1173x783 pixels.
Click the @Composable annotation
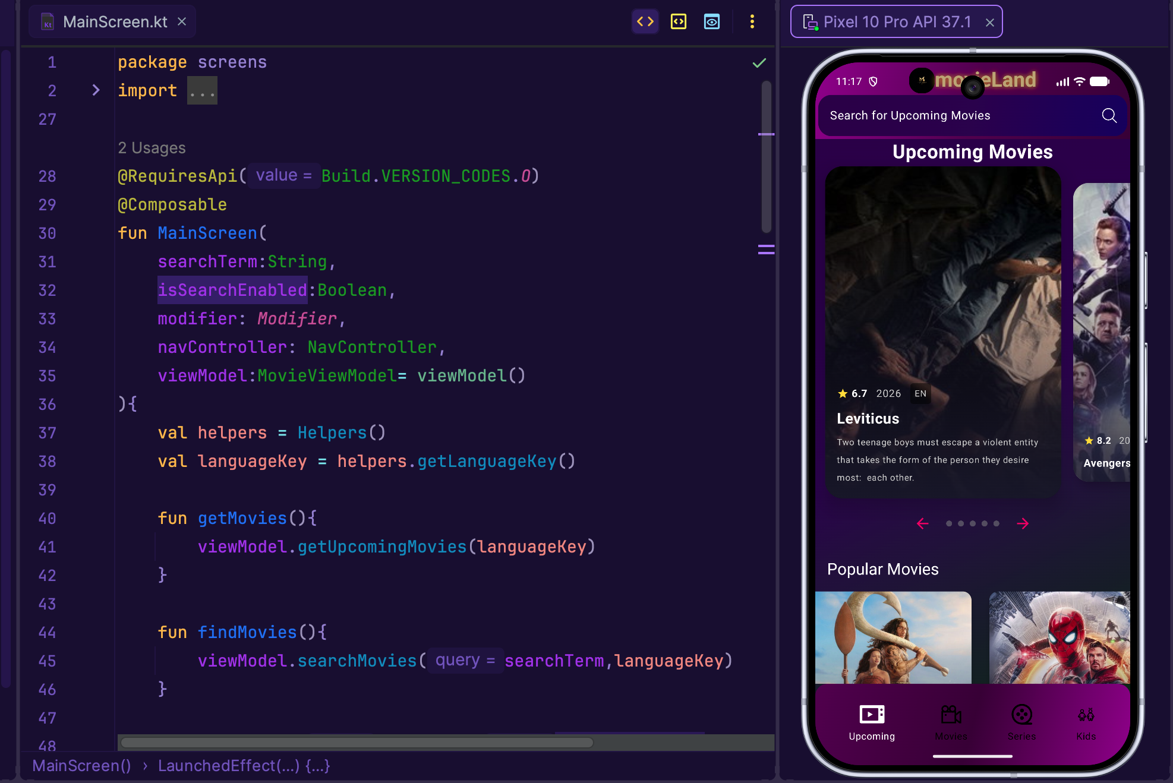pyautogui.click(x=172, y=204)
